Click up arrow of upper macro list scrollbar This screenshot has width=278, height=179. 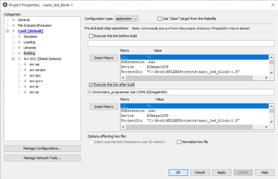point(271,57)
